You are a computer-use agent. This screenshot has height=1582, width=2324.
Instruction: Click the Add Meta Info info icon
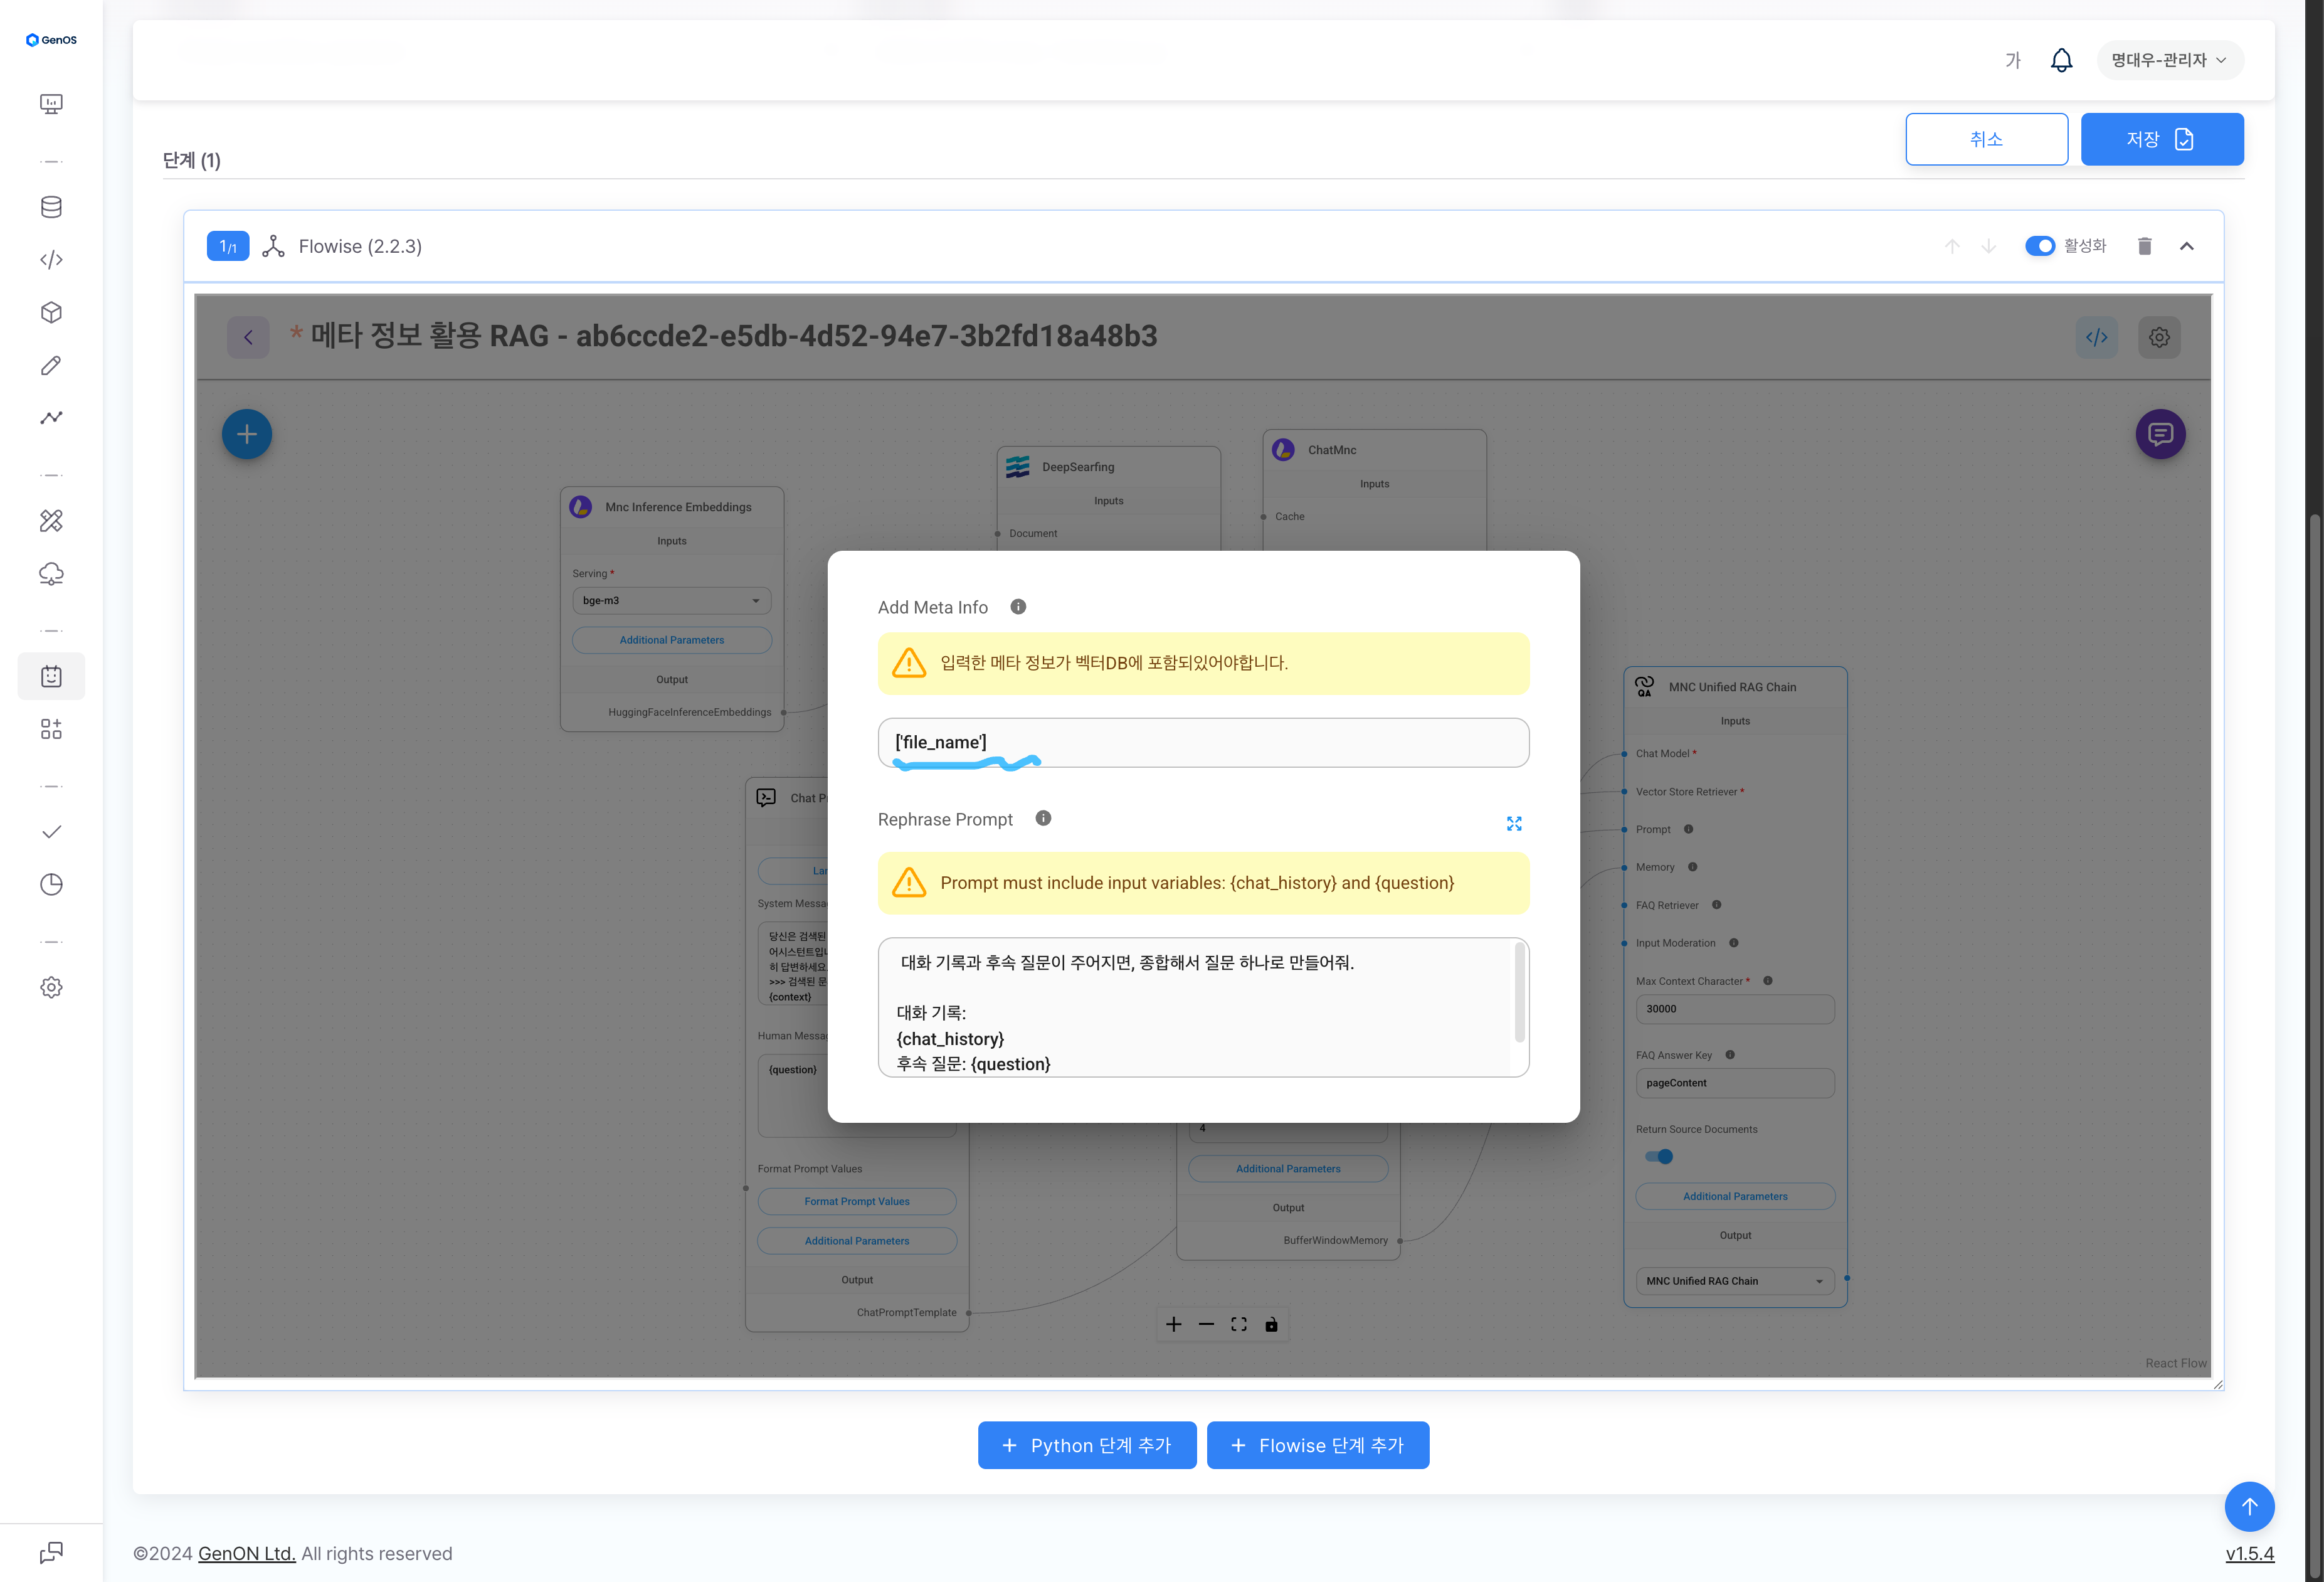(x=1017, y=607)
